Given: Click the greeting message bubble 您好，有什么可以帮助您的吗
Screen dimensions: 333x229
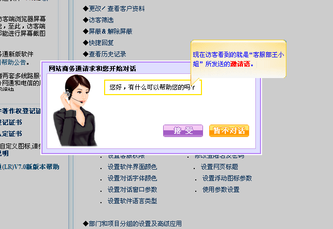Looking at the screenshot, I should [153, 87].
